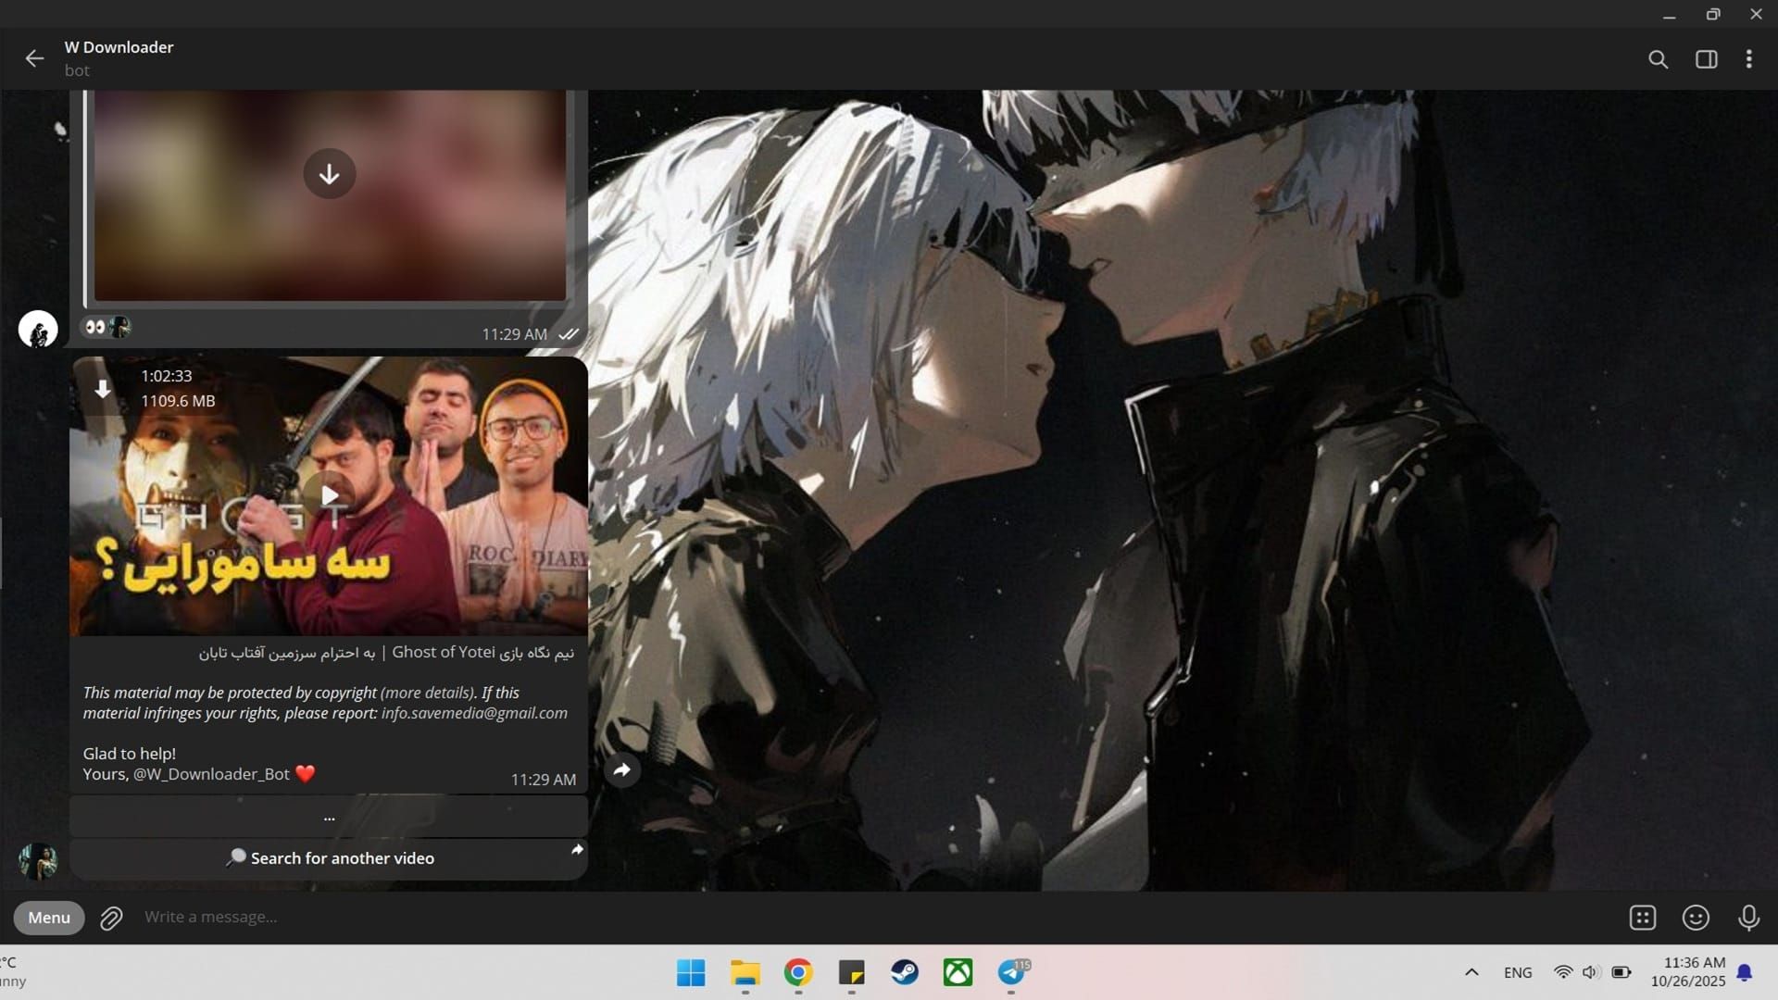Download the blurred media attachment

[329, 173]
